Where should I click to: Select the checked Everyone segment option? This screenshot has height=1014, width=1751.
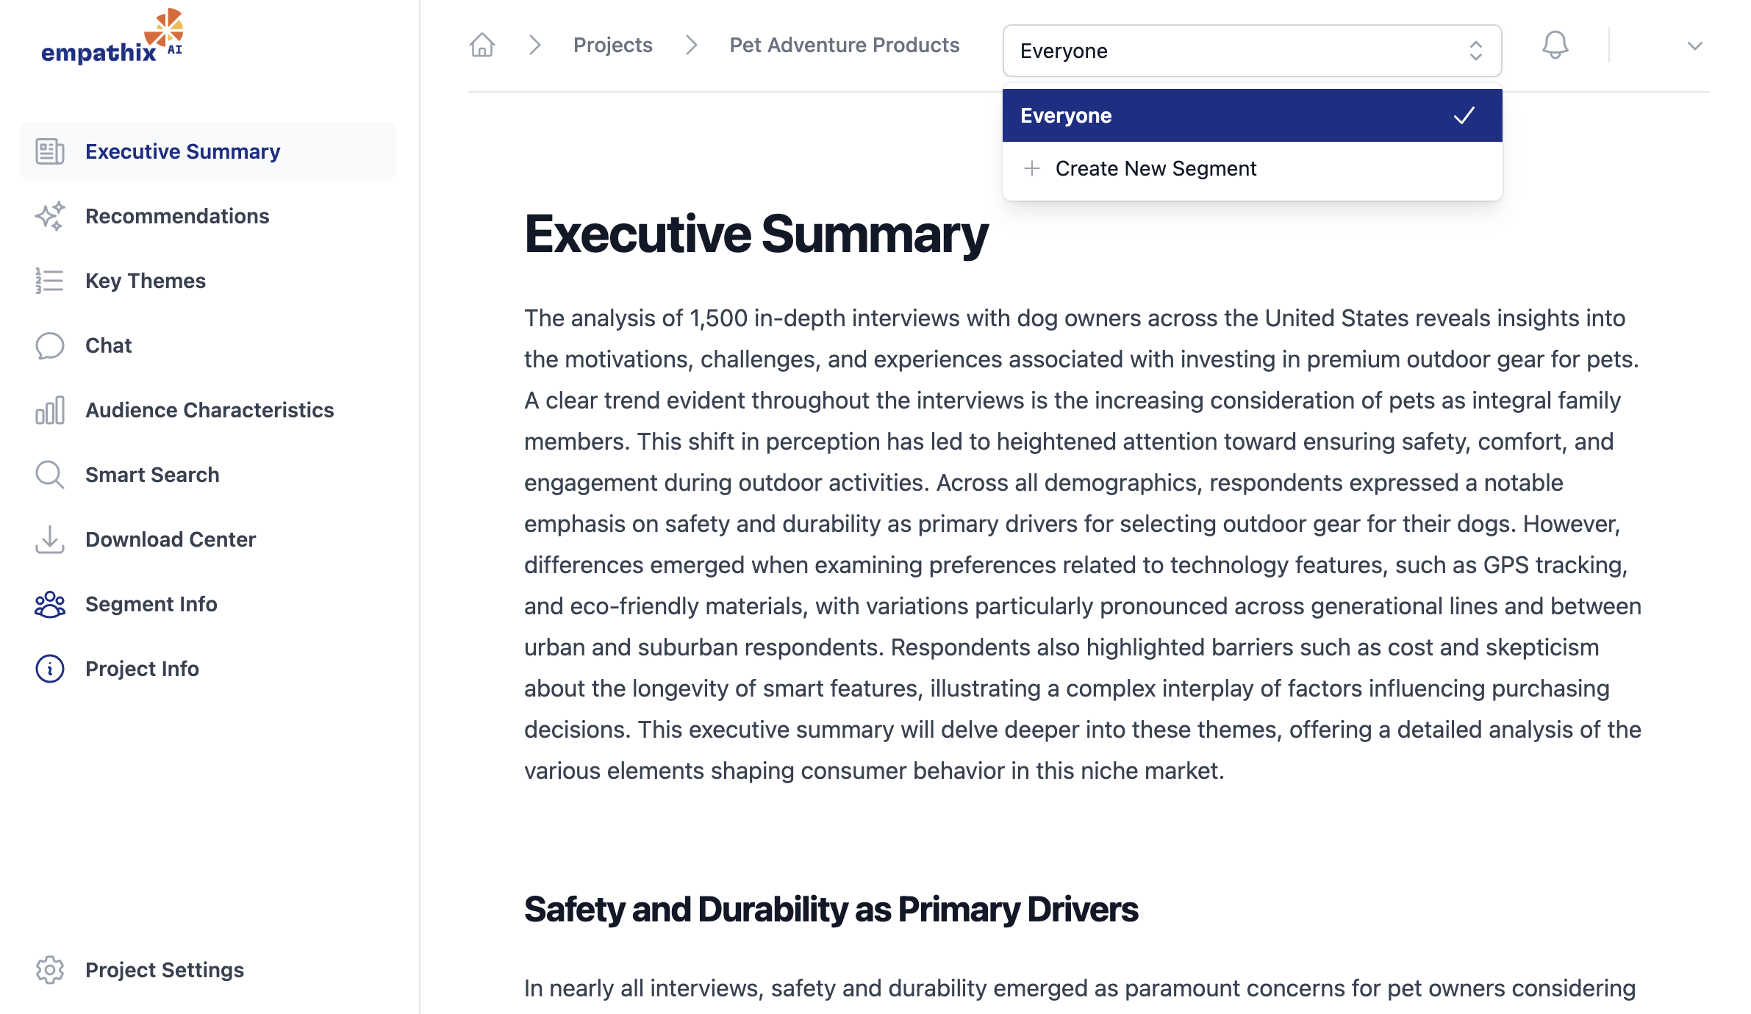(x=1251, y=115)
